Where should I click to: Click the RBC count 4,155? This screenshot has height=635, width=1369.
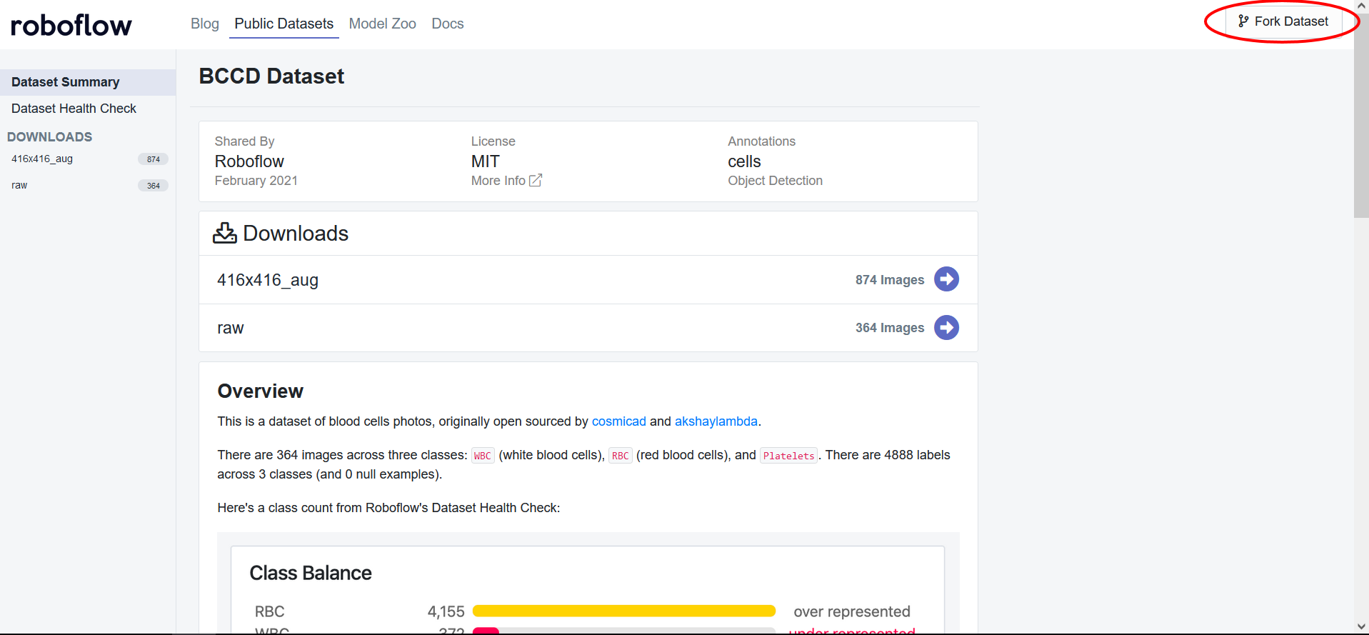446,611
